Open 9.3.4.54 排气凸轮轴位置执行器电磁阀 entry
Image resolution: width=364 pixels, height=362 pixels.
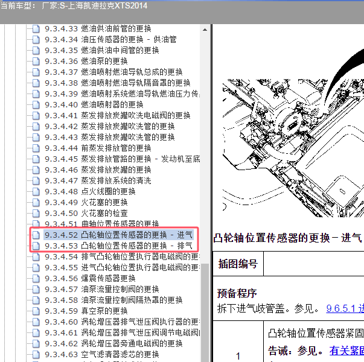[x=122, y=256]
